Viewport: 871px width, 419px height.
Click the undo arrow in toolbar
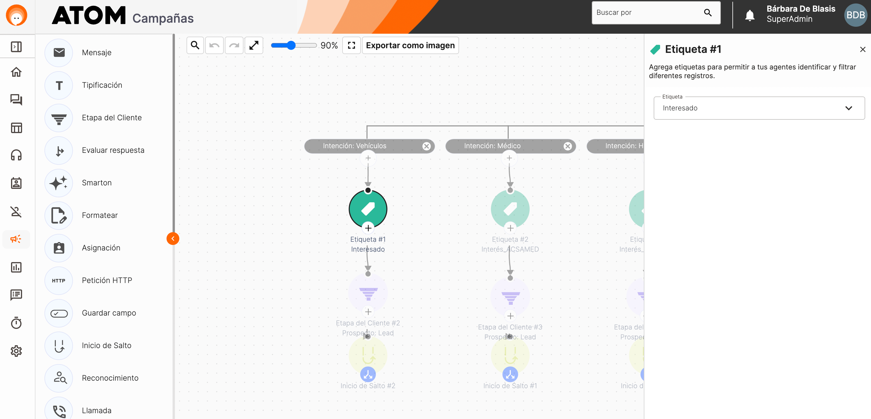pos(214,45)
